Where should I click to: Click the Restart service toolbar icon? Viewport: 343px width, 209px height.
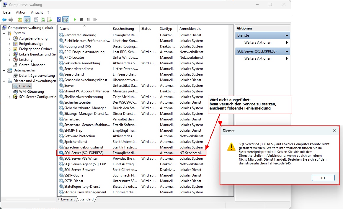[95, 19]
